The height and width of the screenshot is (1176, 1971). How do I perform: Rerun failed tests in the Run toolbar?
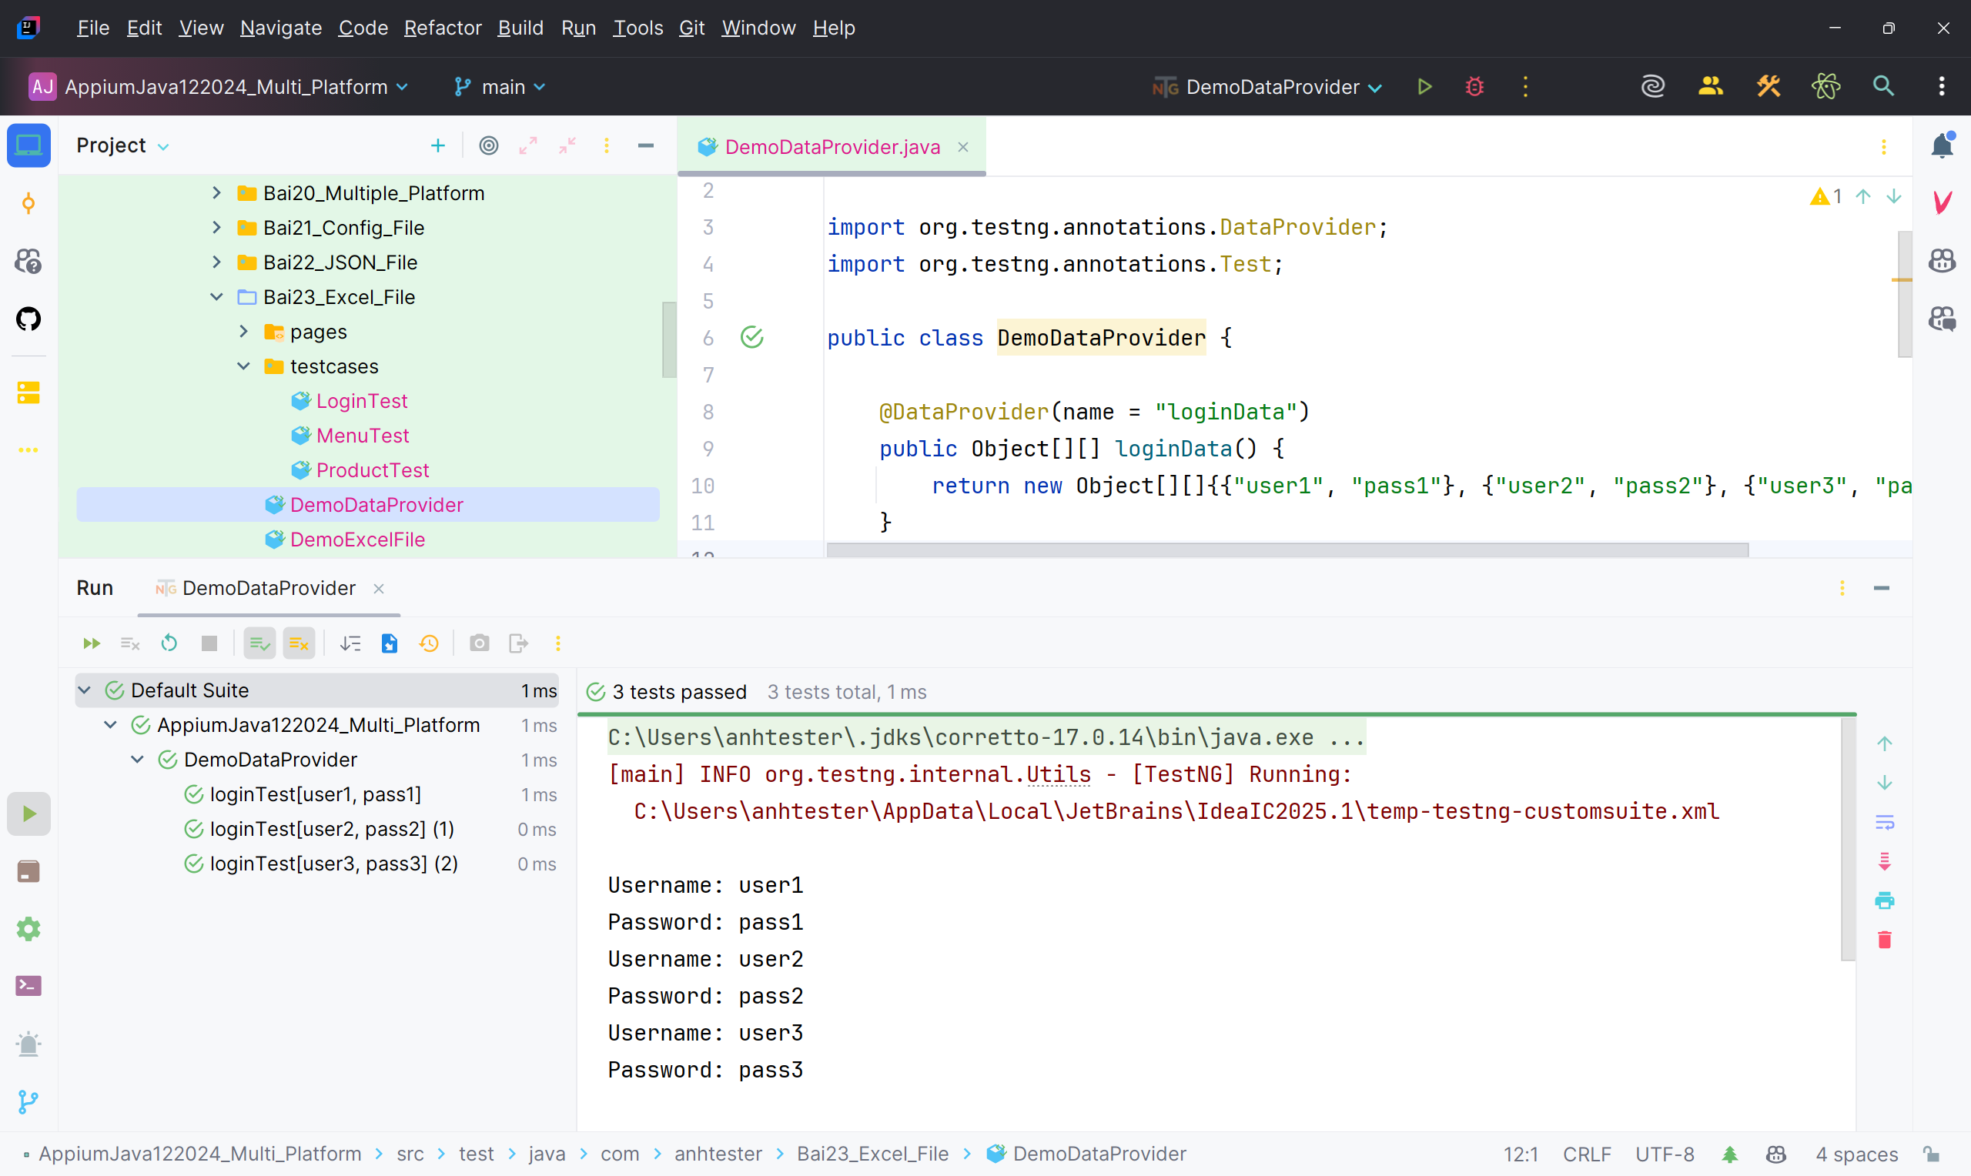[130, 643]
